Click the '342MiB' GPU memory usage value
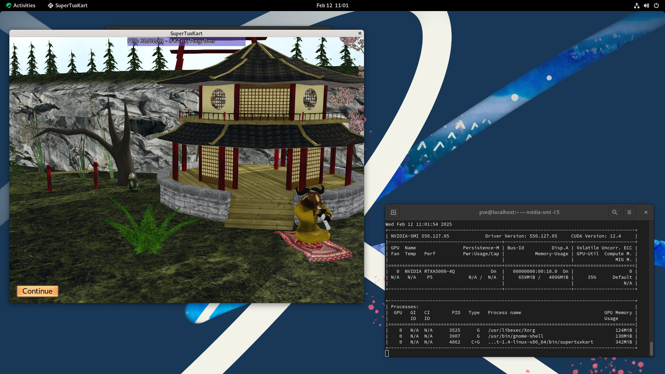 pyautogui.click(x=624, y=342)
